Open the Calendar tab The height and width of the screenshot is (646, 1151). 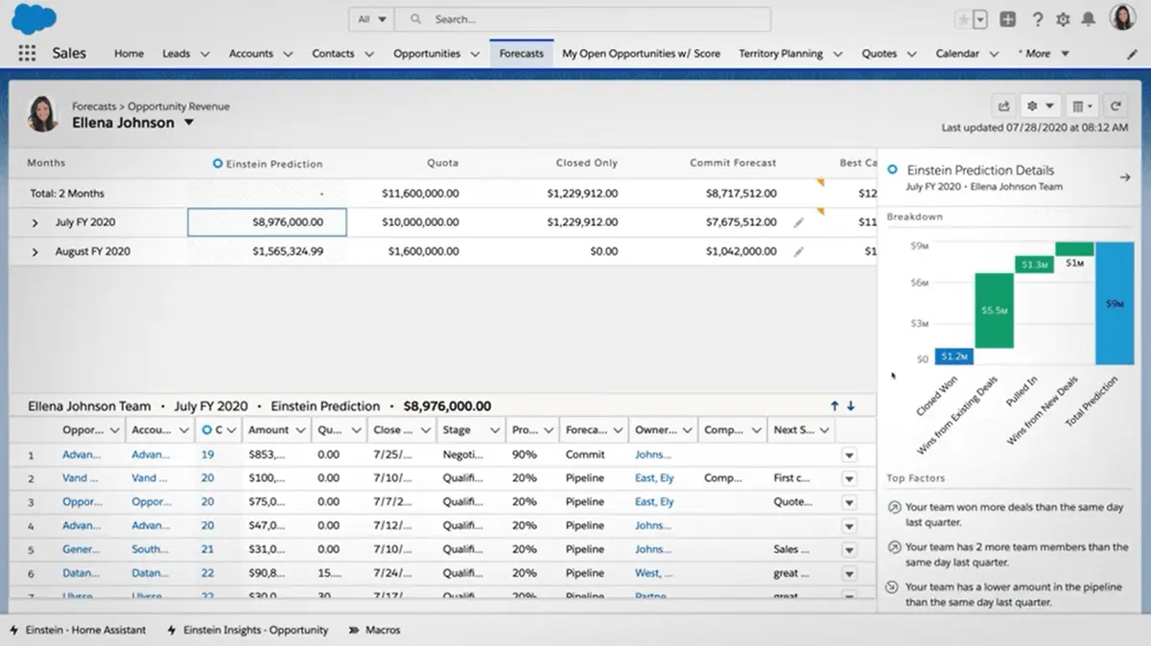[x=957, y=54]
